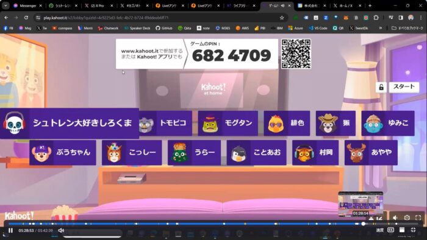The height and width of the screenshot is (240, 427).
Task: Open playback speed (速度) menu
Action: (x=380, y=230)
